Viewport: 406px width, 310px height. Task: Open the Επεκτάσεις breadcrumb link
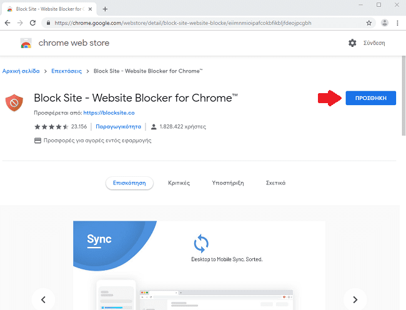[67, 71]
